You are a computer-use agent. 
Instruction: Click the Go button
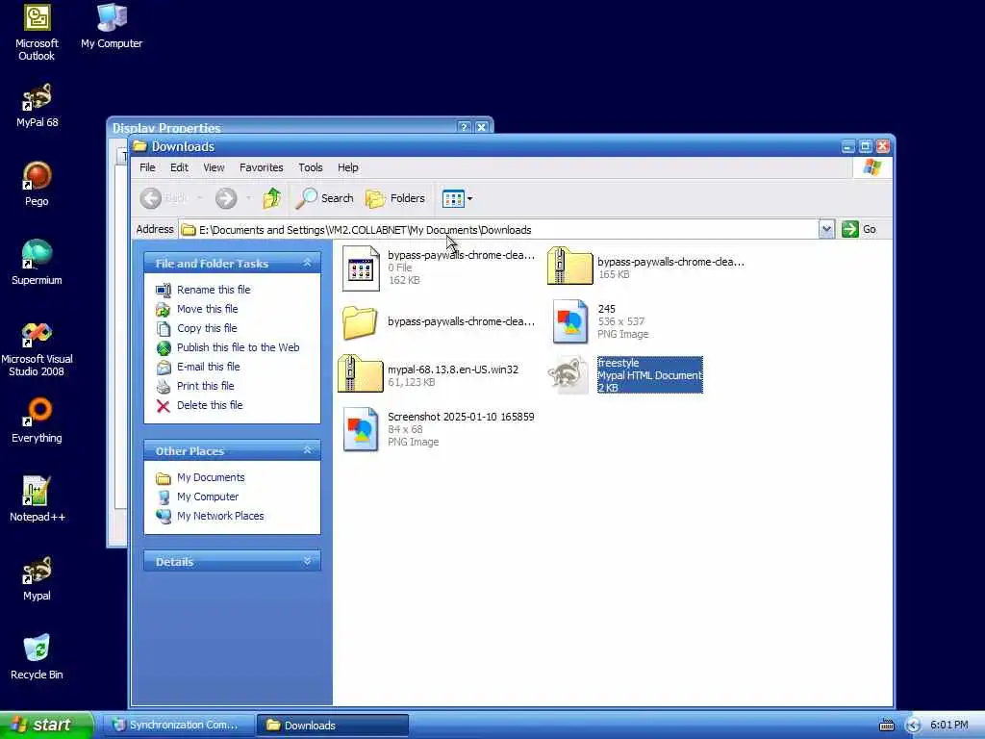[859, 229]
